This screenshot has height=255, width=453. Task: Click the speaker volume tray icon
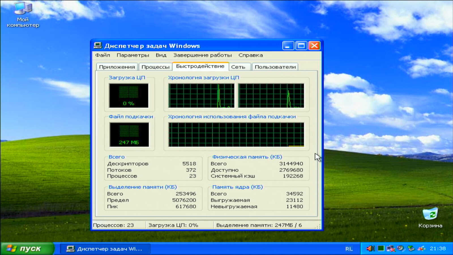click(370, 248)
